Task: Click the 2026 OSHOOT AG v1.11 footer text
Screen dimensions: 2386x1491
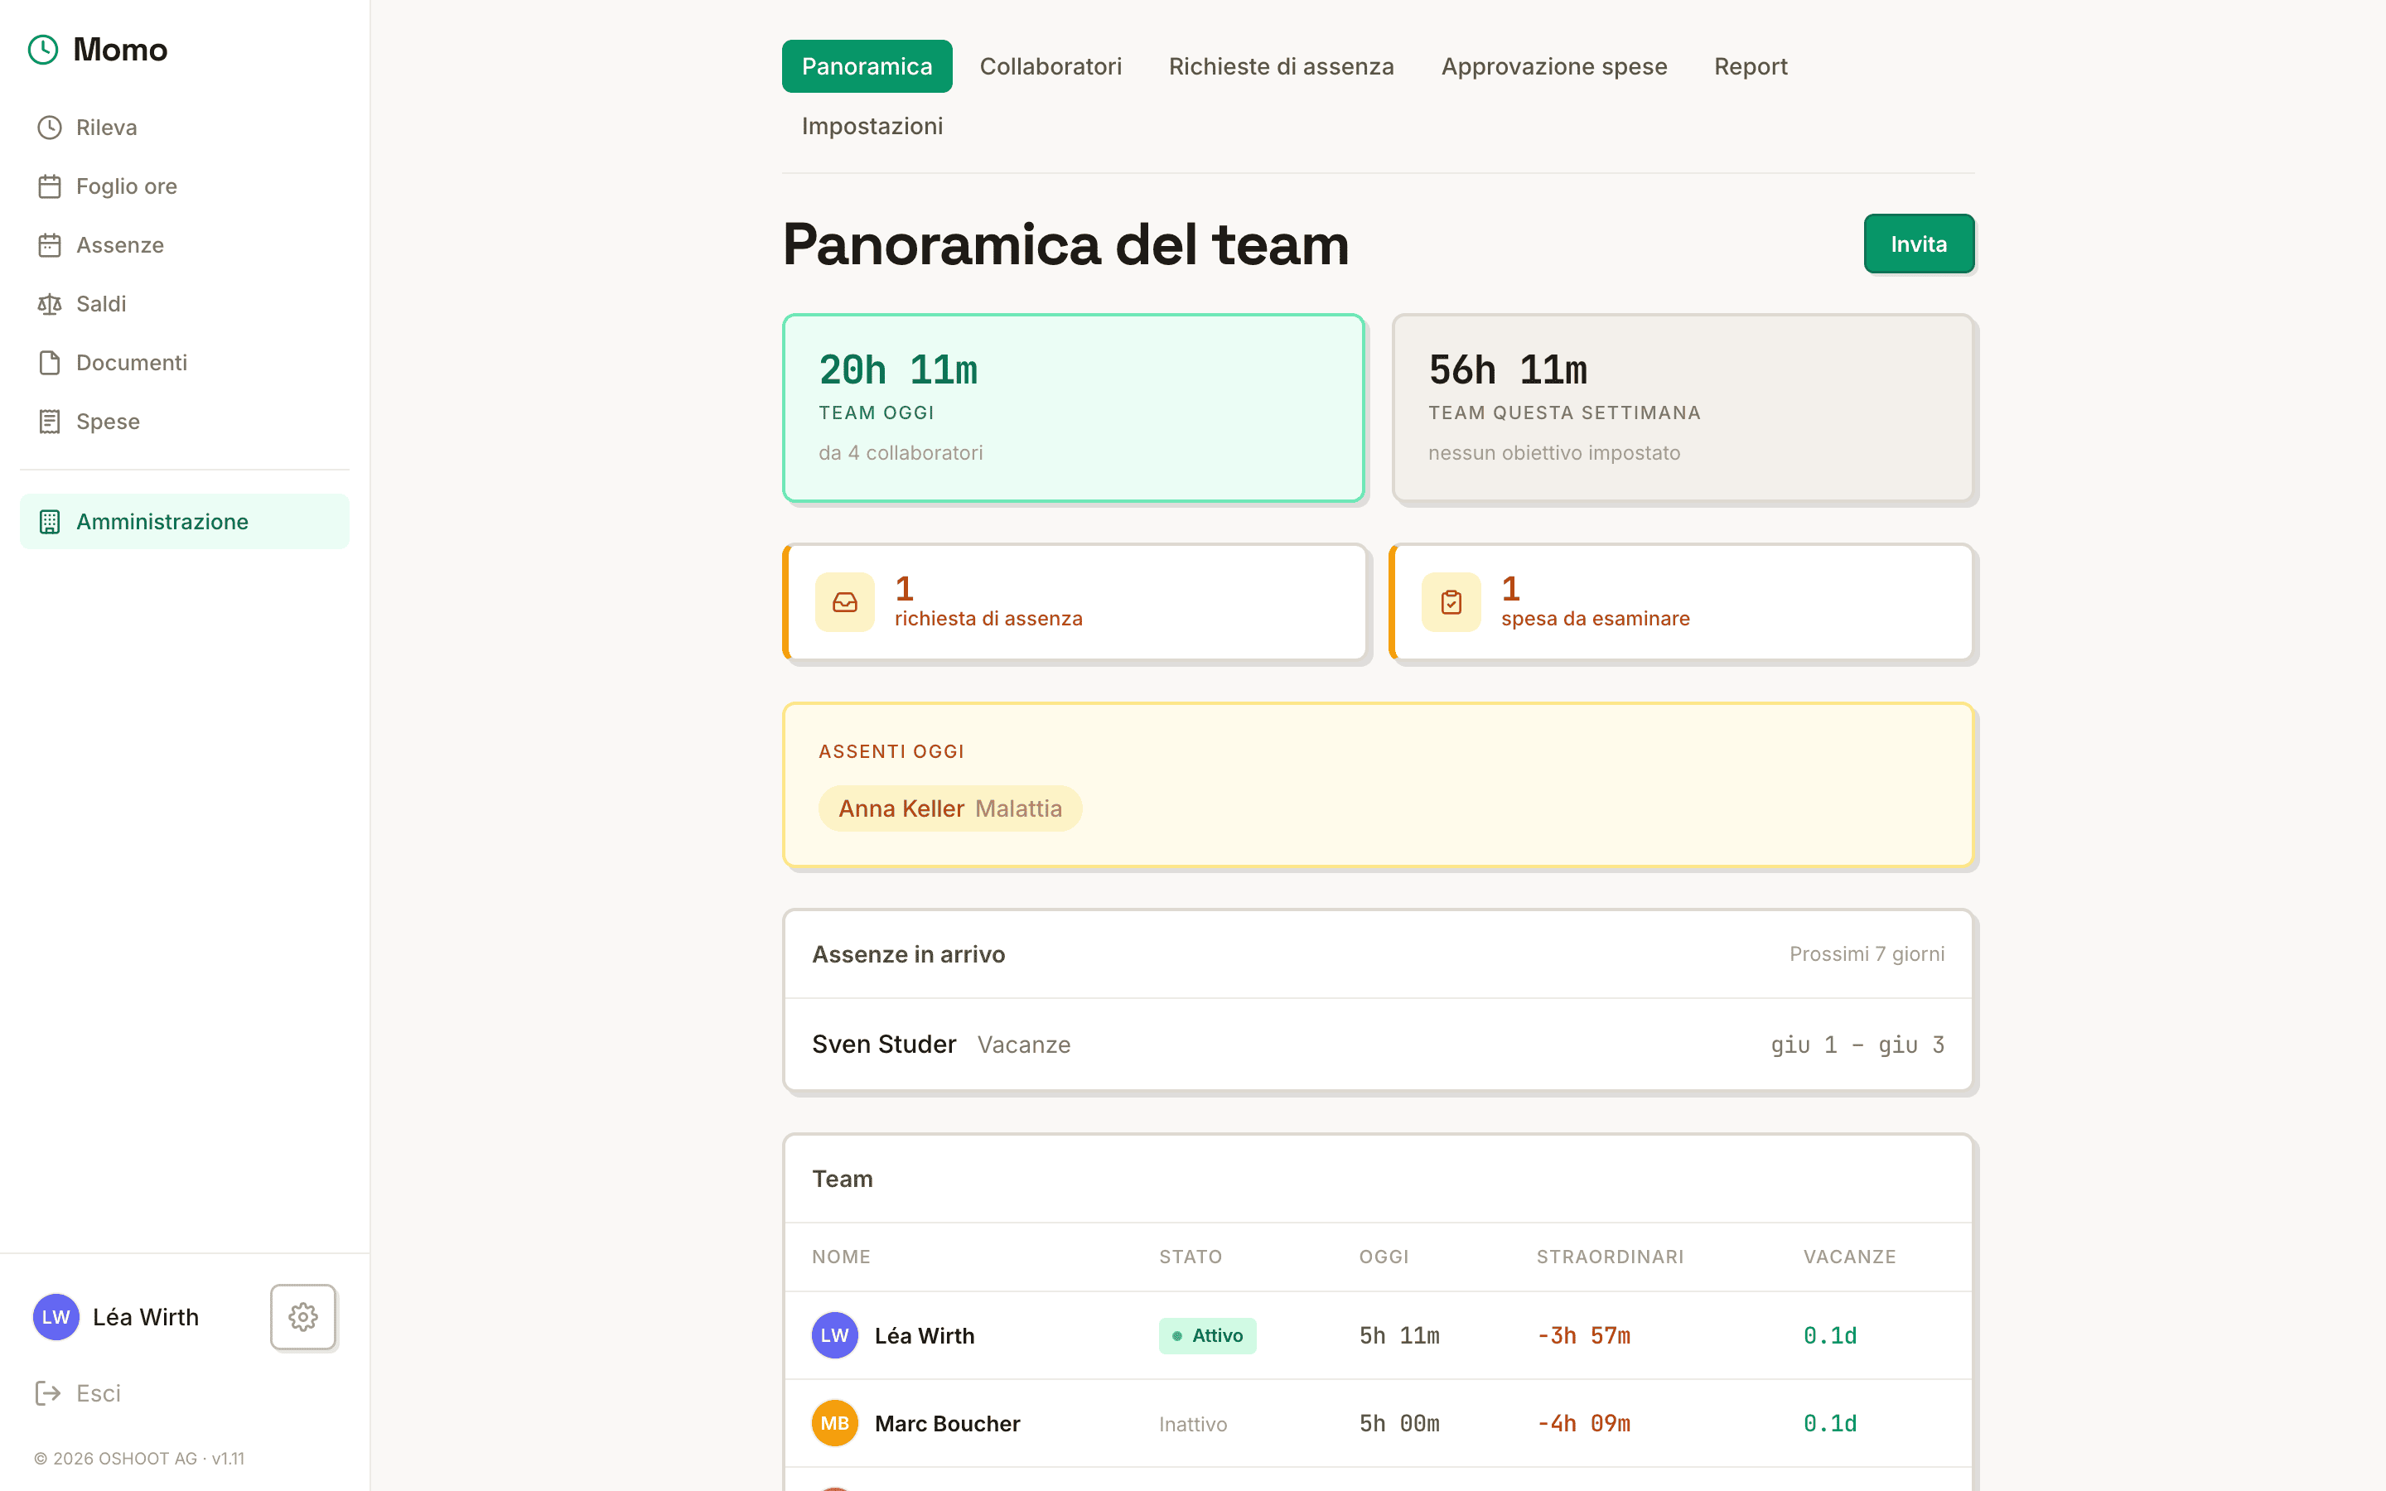Action: (139, 1458)
